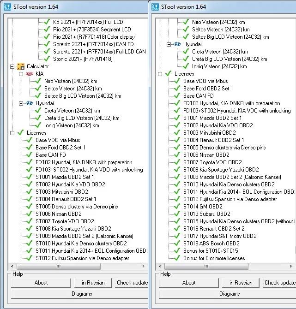Select 'ST001 Mazda OBD2 Set 1' in left window
This screenshot has height=309, width=296.
(65, 177)
